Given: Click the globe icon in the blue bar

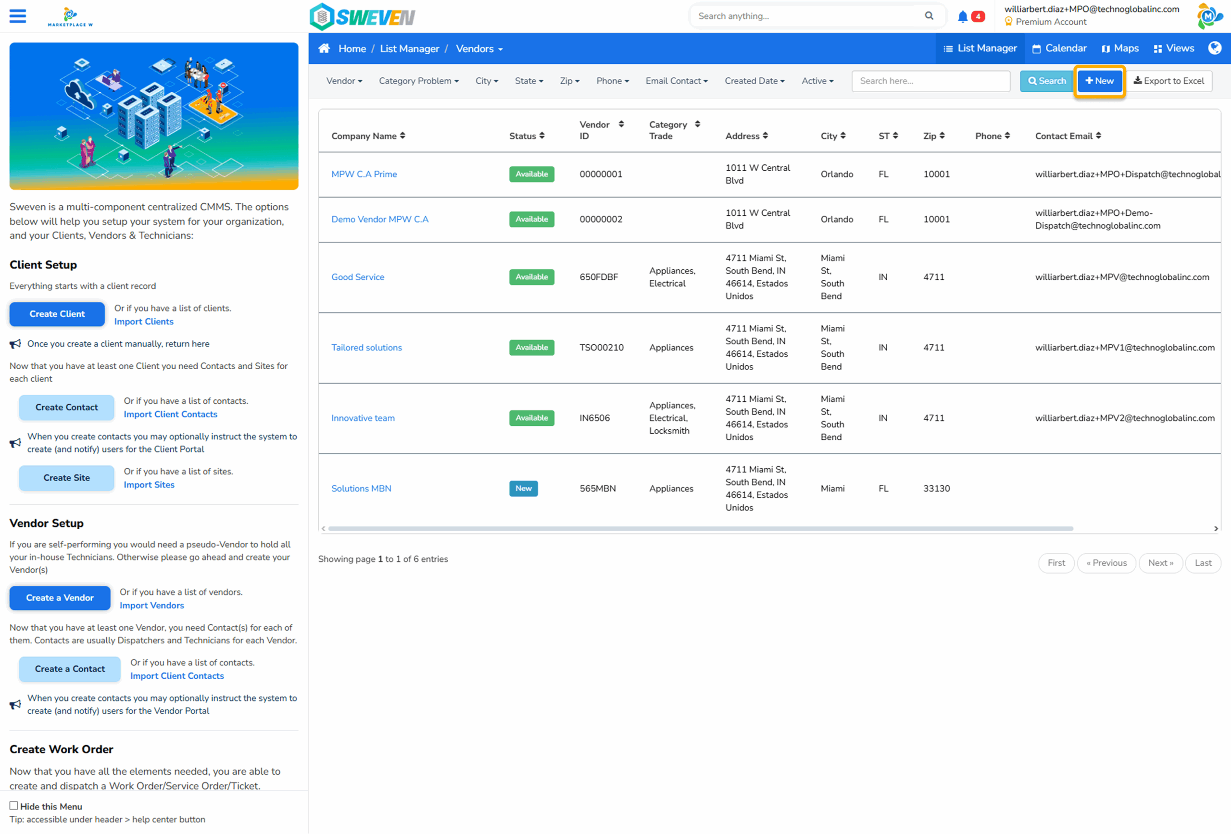Looking at the screenshot, I should point(1215,48).
